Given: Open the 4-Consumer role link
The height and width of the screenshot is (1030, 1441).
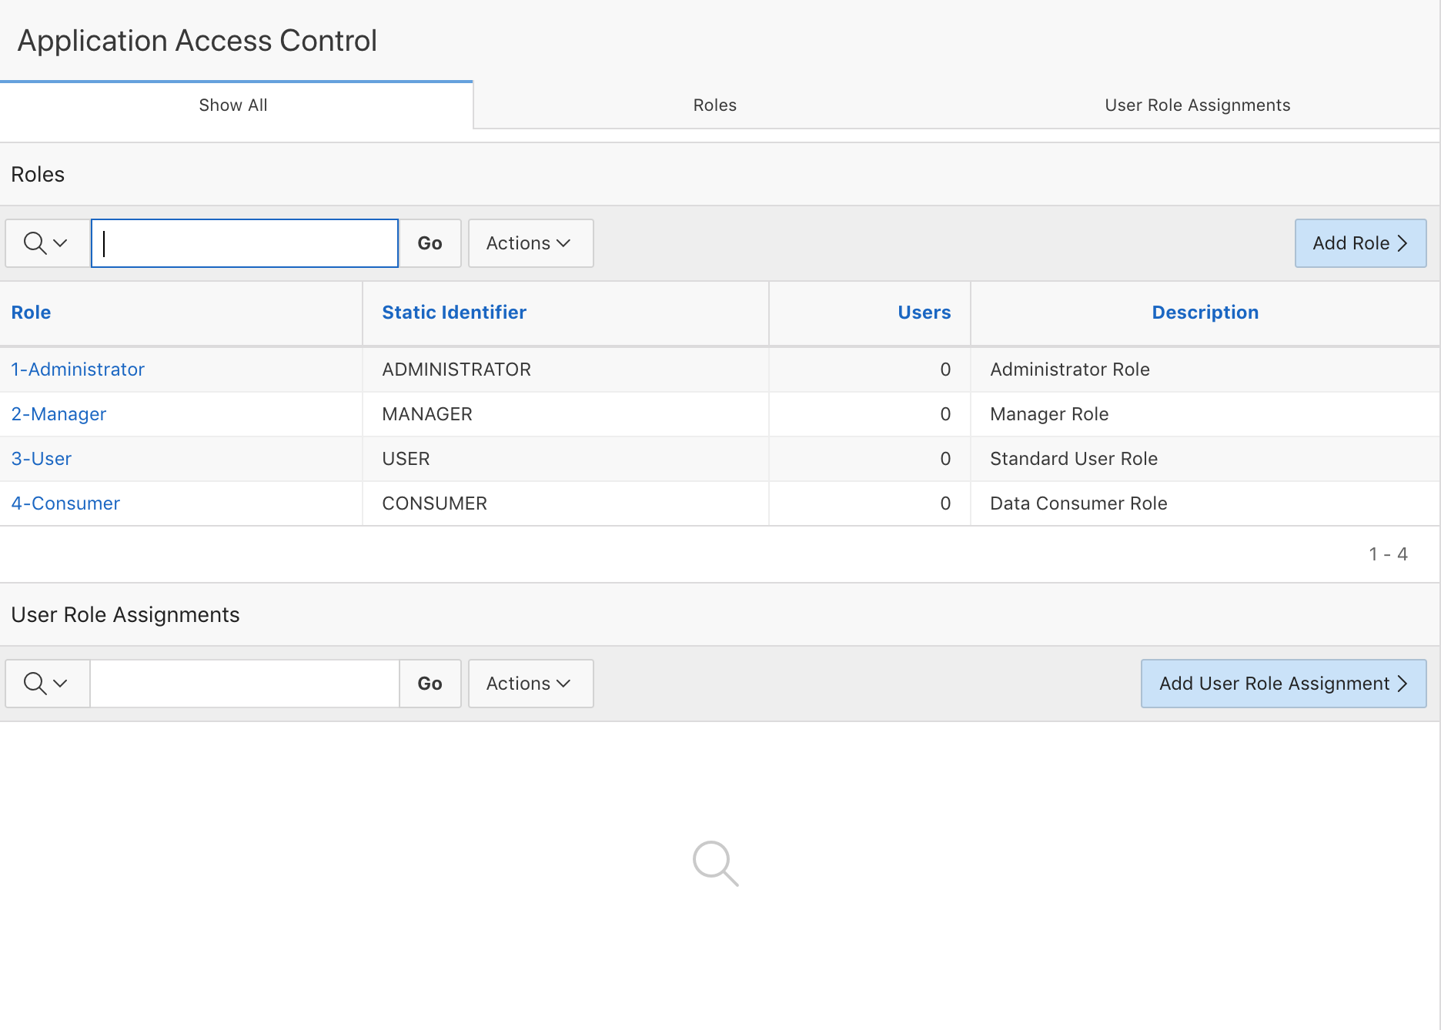Looking at the screenshot, I should tap(65, 503).
